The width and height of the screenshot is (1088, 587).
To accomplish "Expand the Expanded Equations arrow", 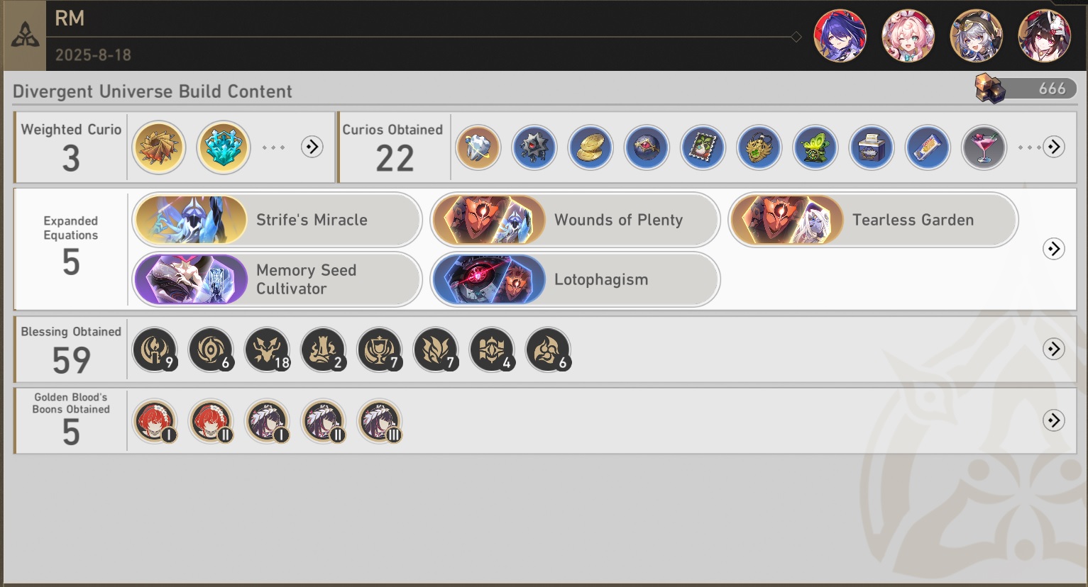I will [1054, 249].
